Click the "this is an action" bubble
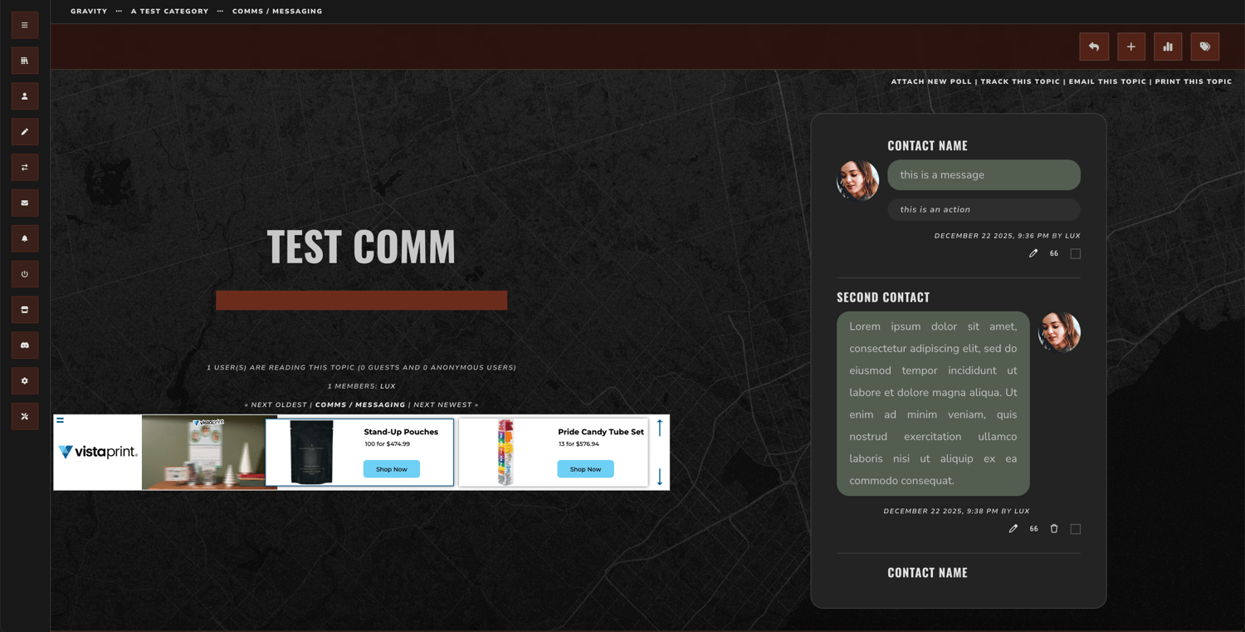The image size is (1245, 632). 984,209
